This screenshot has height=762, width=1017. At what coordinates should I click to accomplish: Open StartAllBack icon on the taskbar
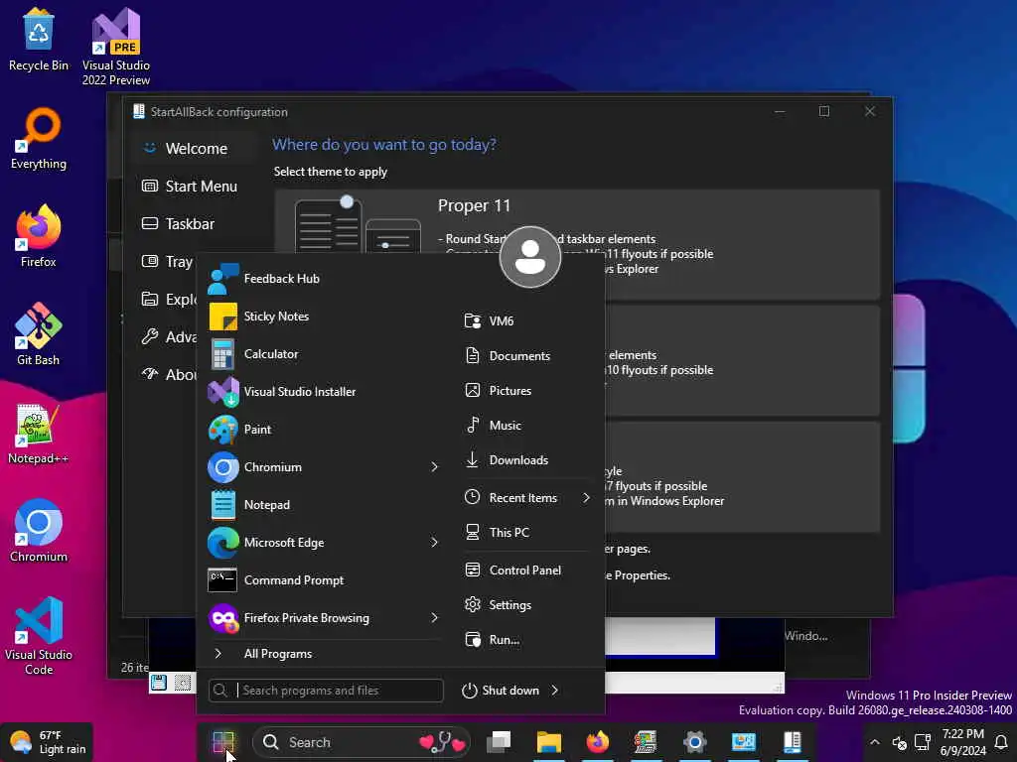click(x=792, y=742)
